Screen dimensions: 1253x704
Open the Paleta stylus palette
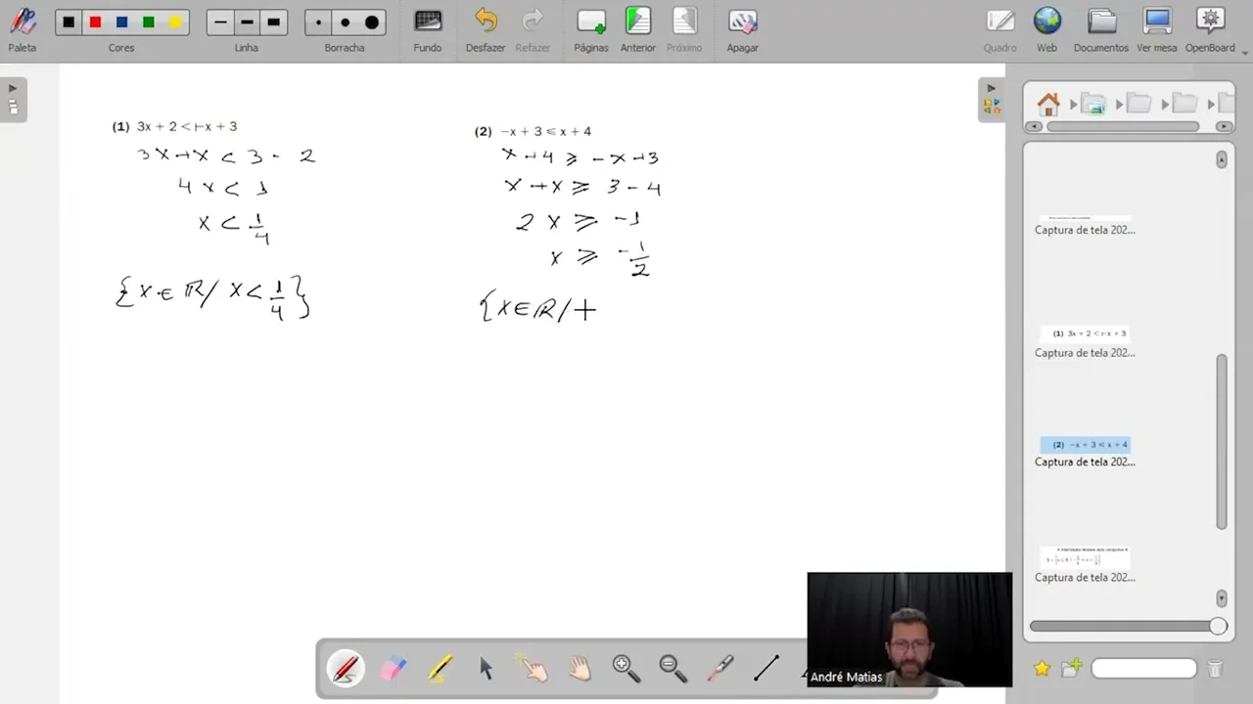pos(22,29)
